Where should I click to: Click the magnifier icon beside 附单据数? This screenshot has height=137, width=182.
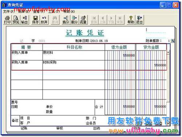[x=172, y=41]
